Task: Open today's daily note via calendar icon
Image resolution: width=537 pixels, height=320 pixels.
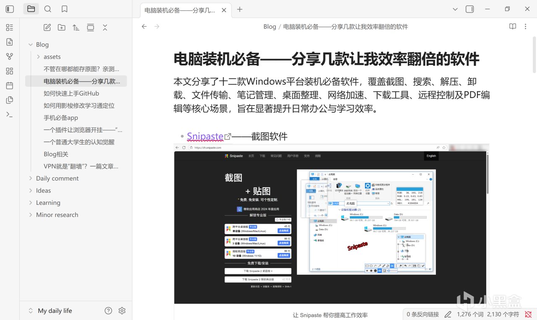Action: coord(10,85)
